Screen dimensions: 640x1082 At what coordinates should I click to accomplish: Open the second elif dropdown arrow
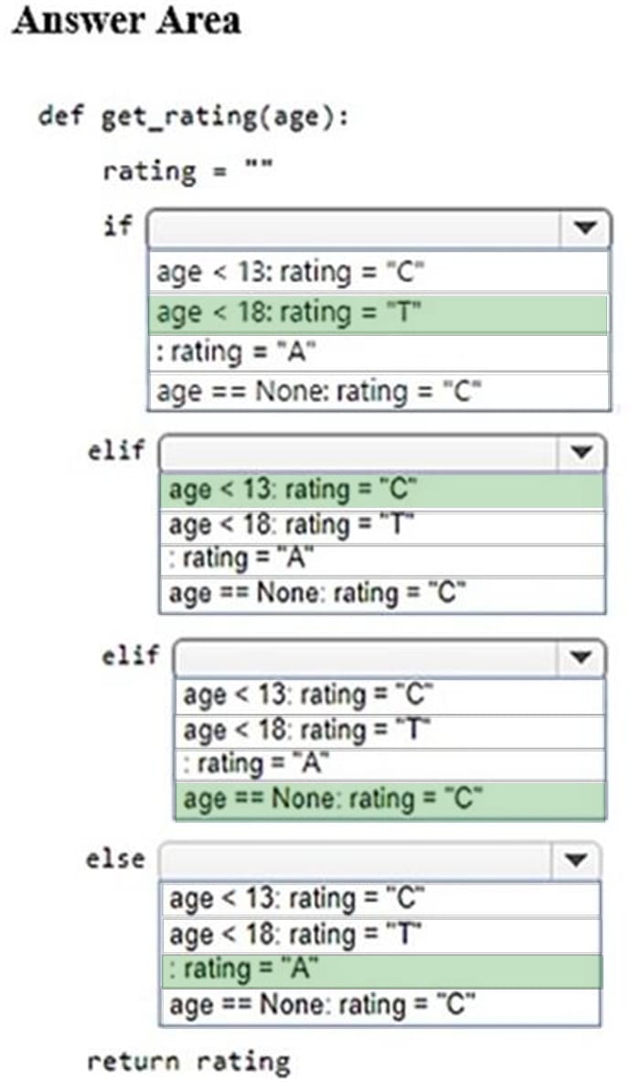pyautogui.click(x=581, y=657)
